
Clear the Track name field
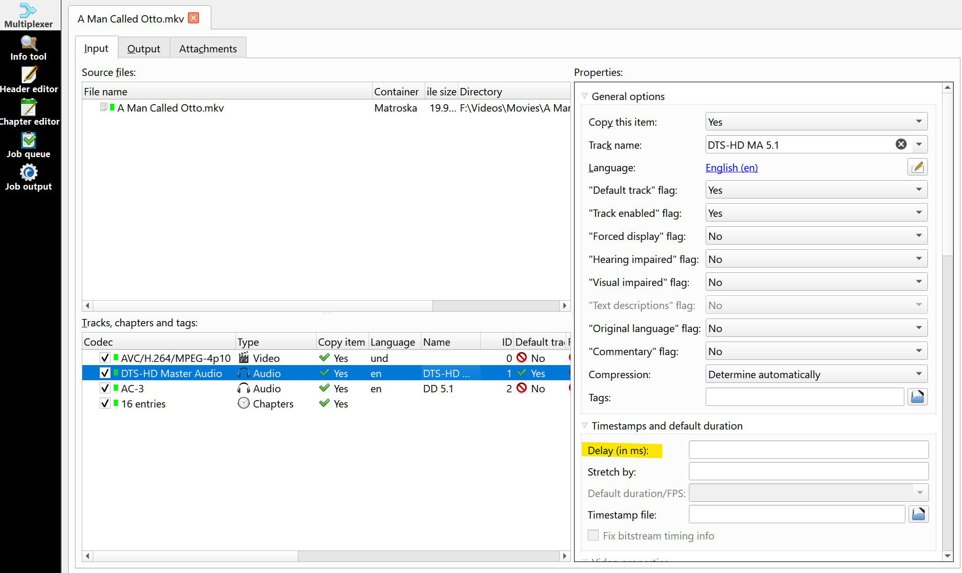[901, 145]
